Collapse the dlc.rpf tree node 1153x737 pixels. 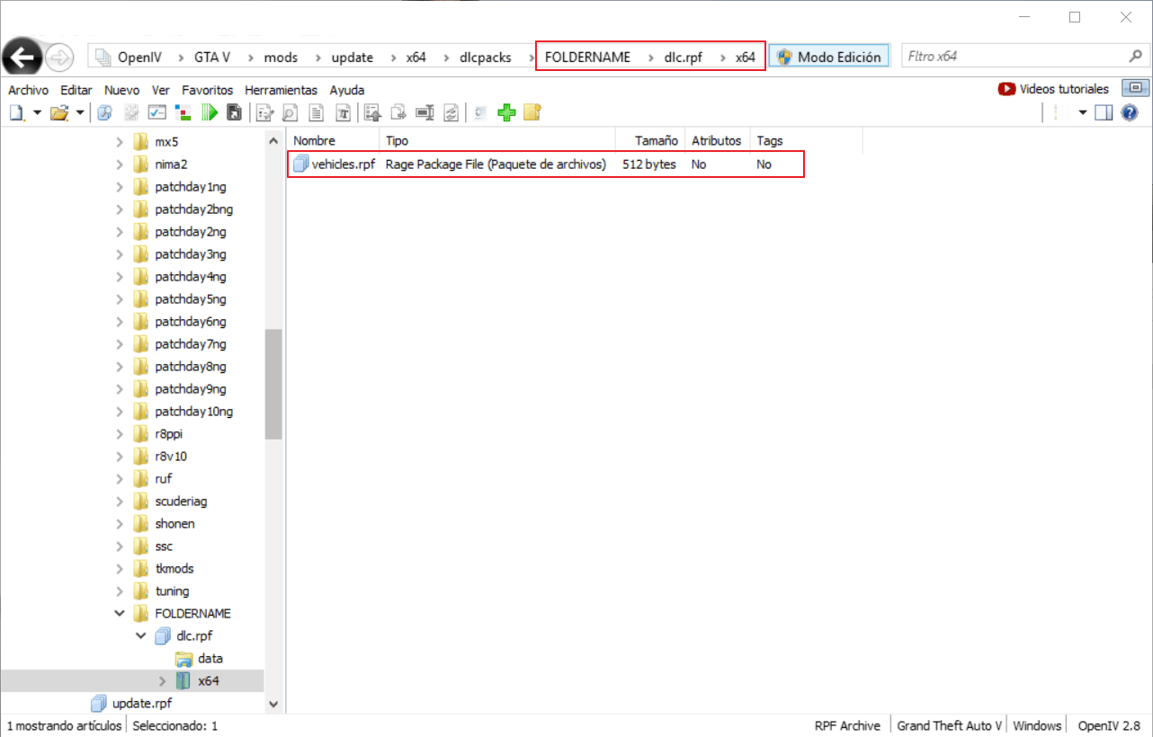pos(141,635)
